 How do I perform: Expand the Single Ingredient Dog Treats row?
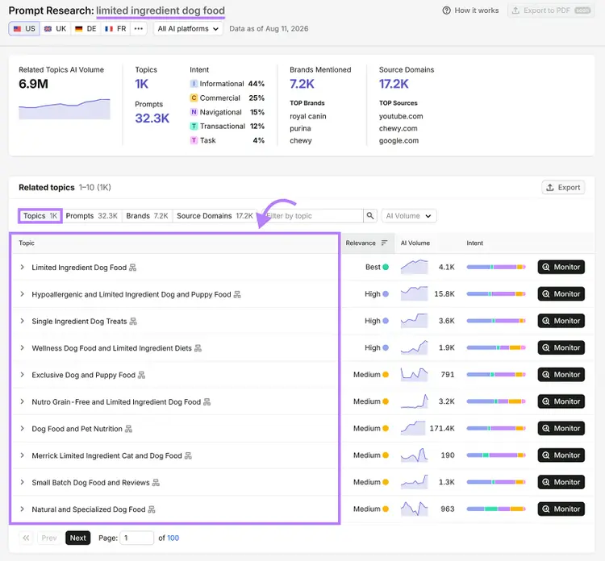22,321
